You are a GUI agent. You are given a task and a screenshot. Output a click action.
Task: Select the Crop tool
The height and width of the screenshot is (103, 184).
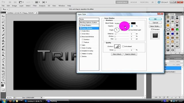[x=3, y=28]
